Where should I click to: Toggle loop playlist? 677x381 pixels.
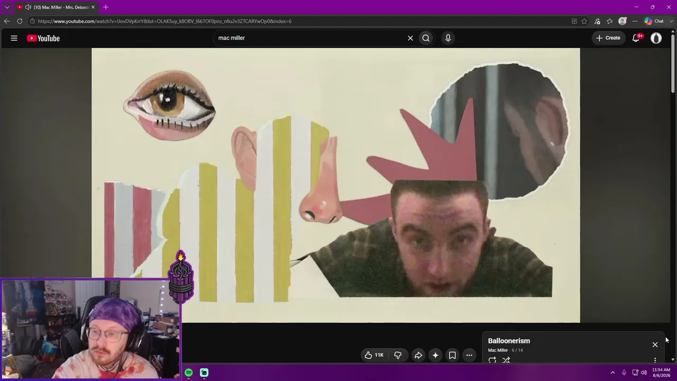[492, 360]
